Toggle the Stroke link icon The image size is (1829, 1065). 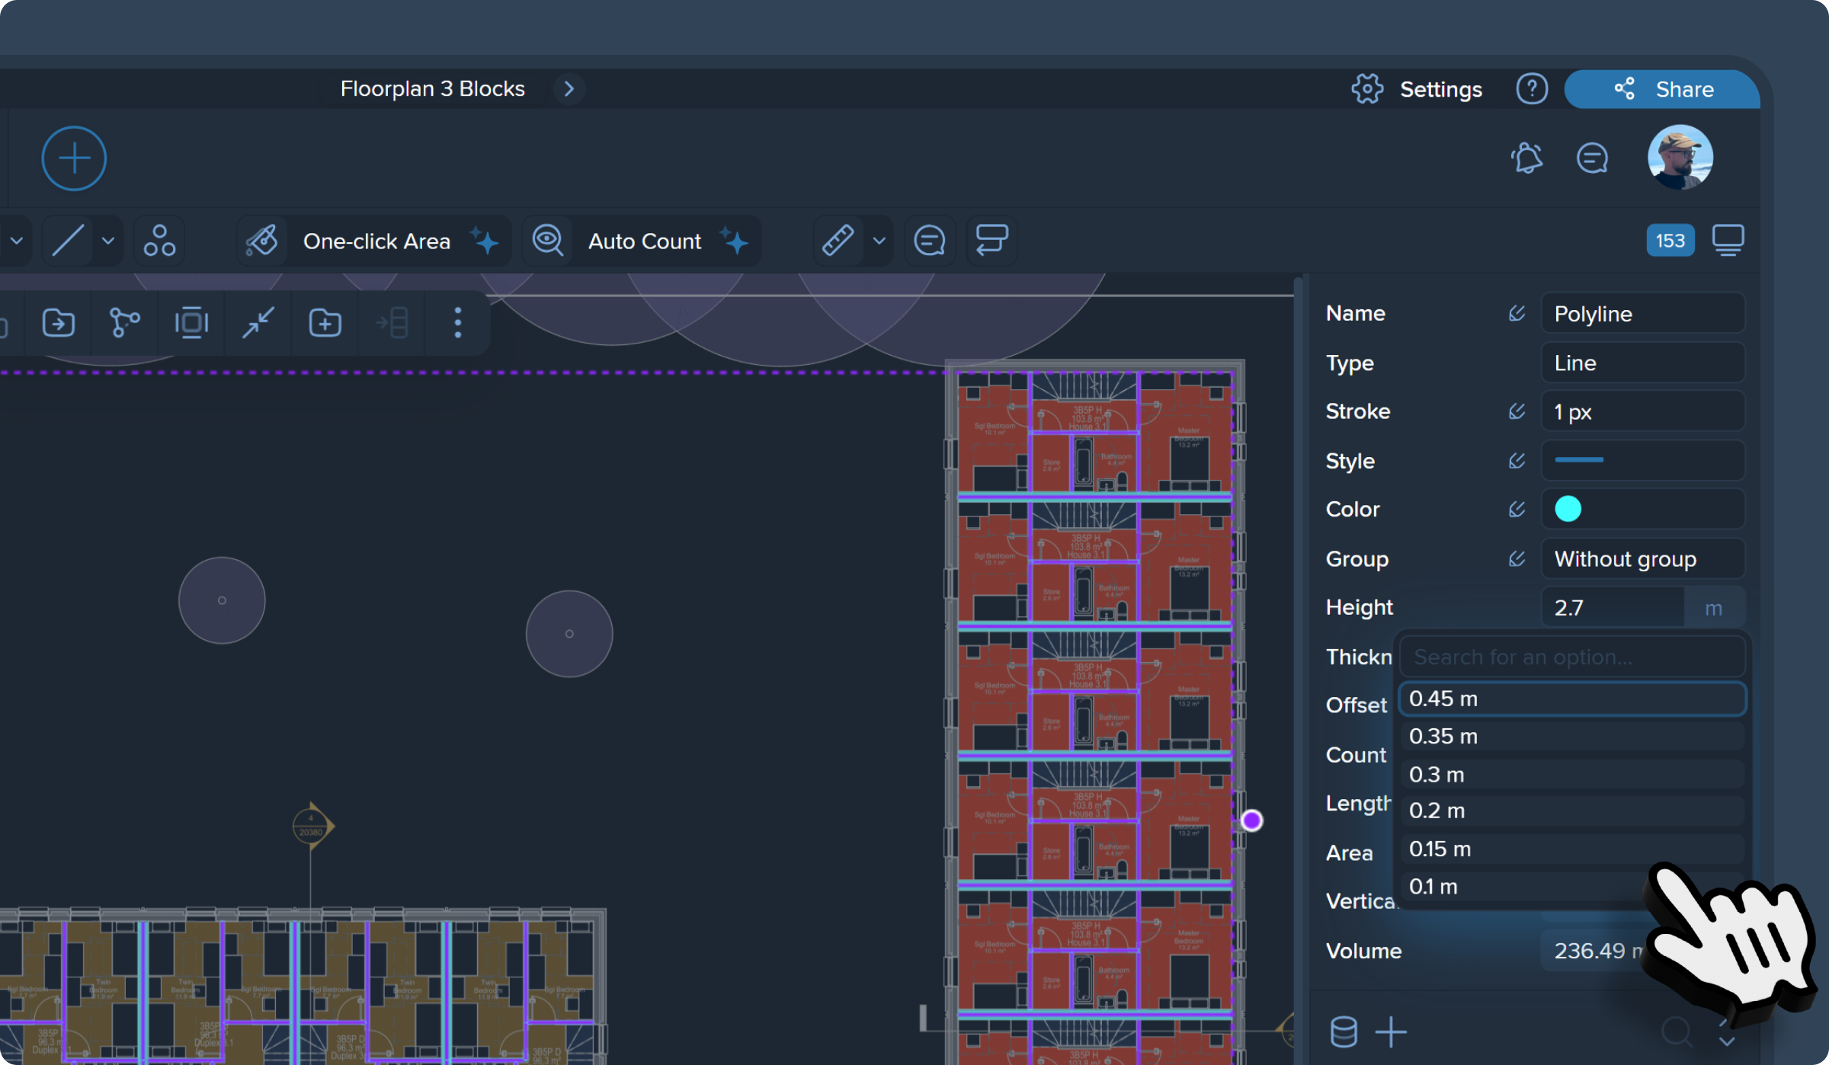(1517, 411)
